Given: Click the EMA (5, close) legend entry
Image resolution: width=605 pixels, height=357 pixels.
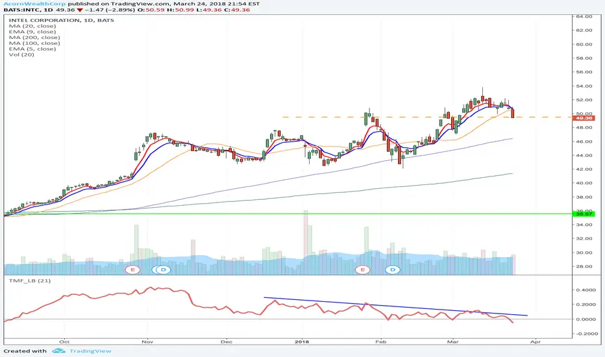Looking at the screenshot, I should click(32, 49).
